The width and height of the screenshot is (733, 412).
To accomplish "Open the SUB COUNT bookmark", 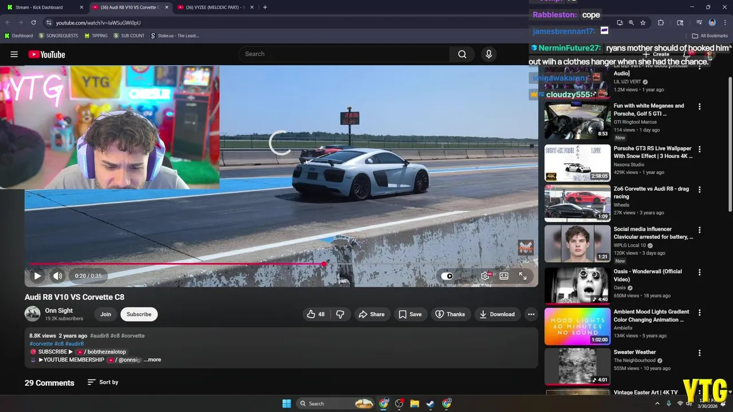I will tap(129, 35).
